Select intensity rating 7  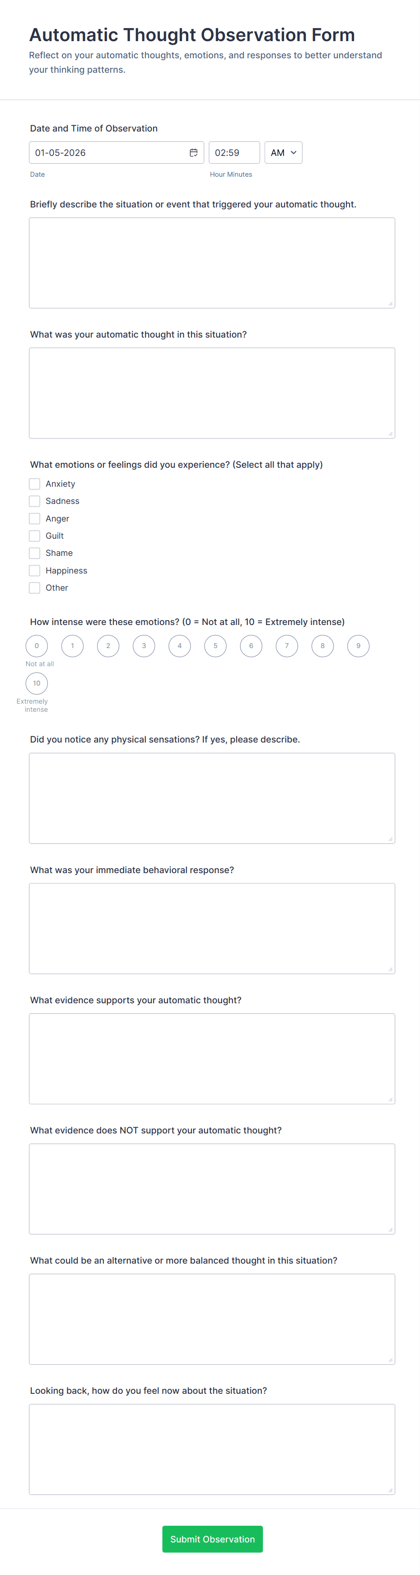(x=287, y=646)
